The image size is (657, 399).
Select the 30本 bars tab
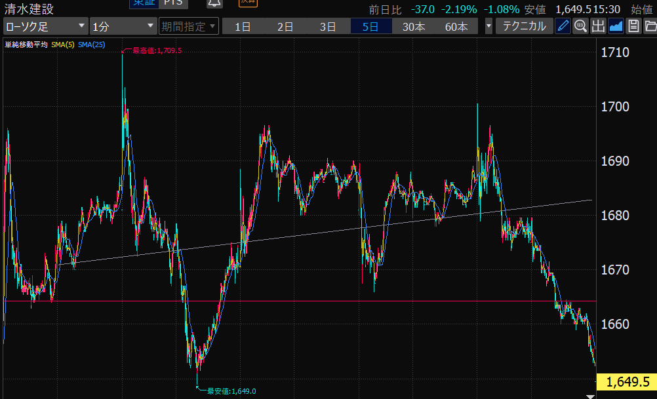[x=414, y=26]
